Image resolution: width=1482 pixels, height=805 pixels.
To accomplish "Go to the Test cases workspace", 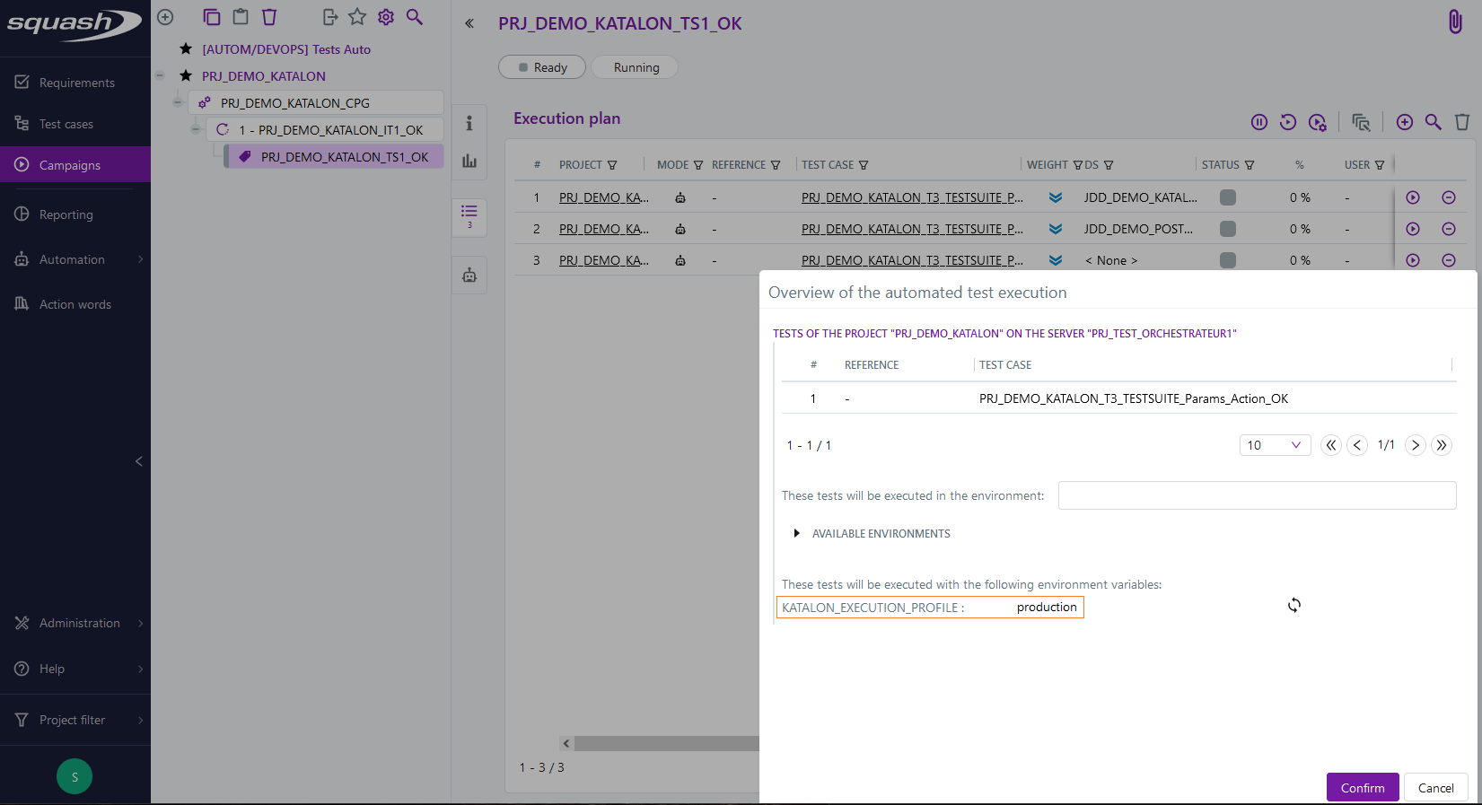I will click(x=66, y=124).
